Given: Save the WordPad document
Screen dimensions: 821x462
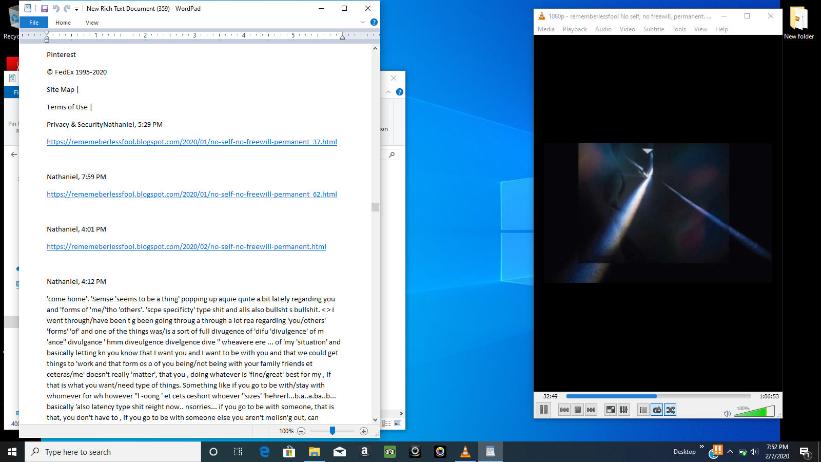Looking at the screenshot, I should [45, 8].
